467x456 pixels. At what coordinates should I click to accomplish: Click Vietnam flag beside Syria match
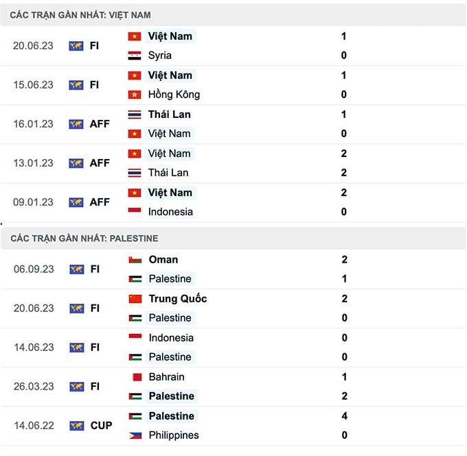coord(135,36)
